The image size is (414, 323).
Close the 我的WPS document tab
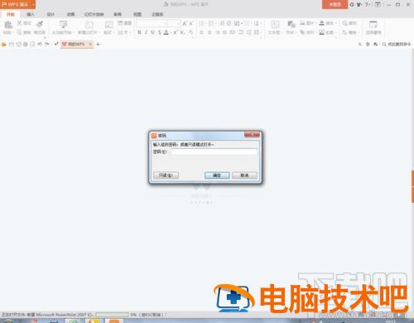pyautogui.click(x=90, y=44)
